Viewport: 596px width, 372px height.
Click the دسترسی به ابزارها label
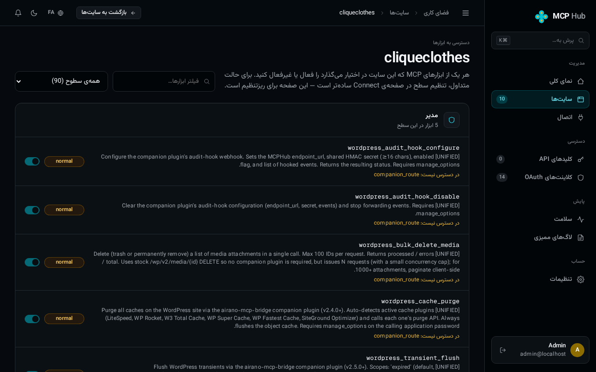coord(451,43)
